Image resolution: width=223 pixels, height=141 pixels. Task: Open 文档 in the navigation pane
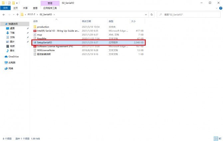[12, 37]
